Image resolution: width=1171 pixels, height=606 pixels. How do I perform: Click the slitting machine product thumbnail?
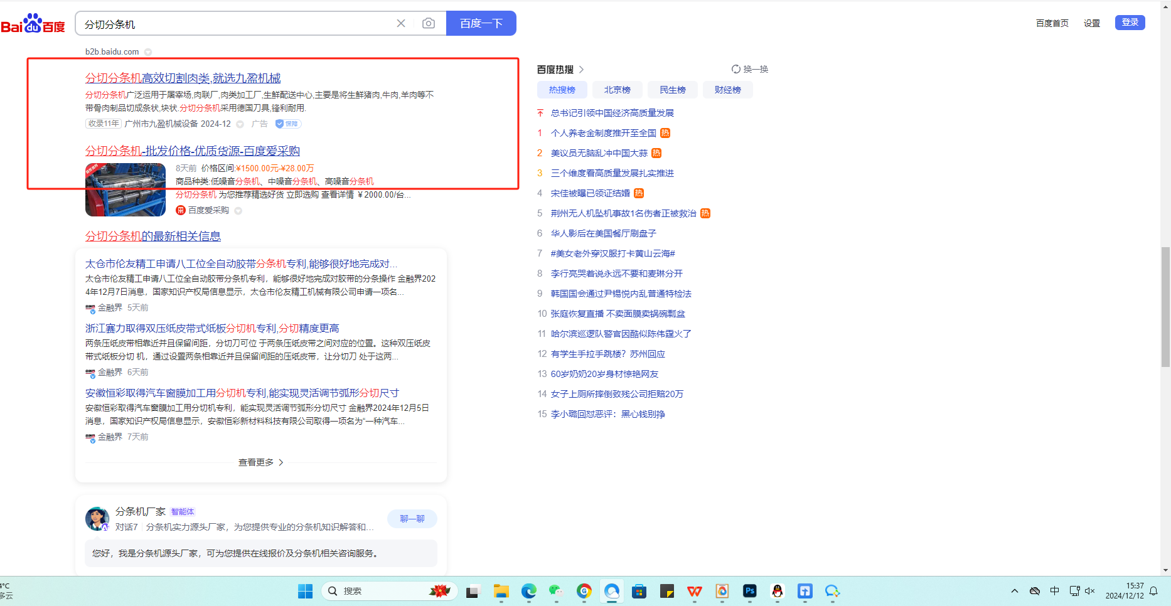(126, 189)
